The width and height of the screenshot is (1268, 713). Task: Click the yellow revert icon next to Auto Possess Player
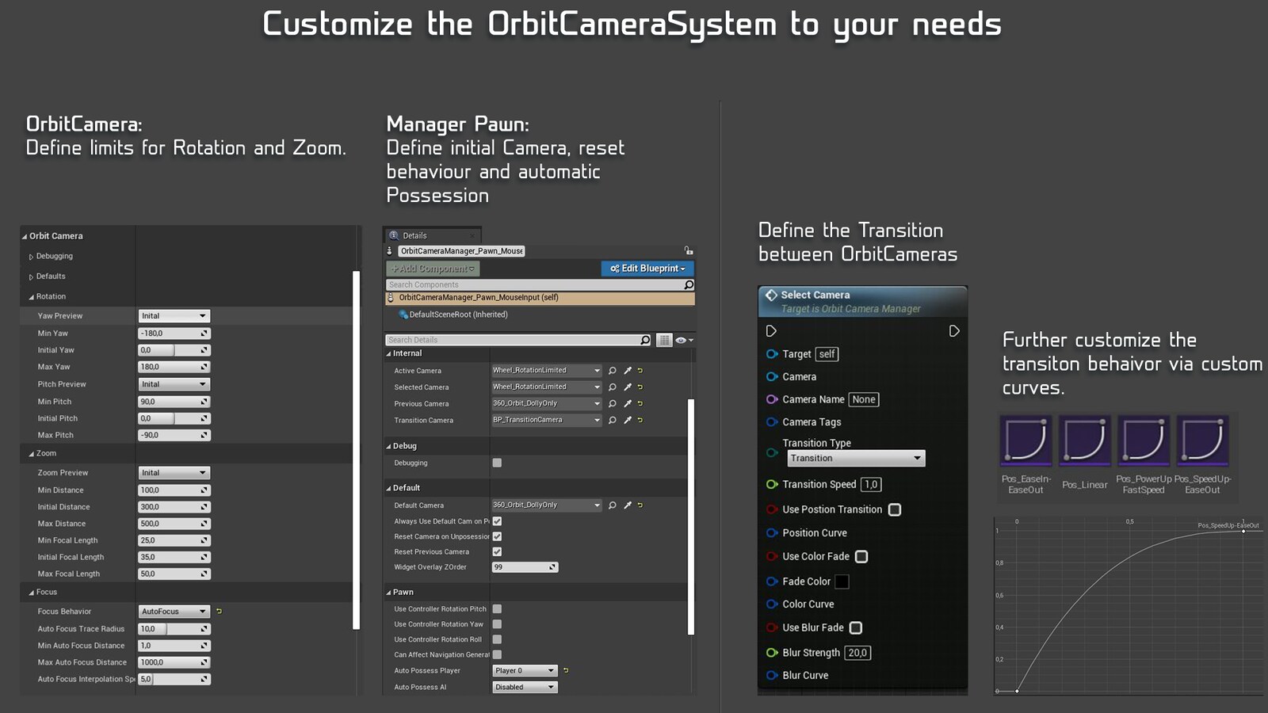click(x=566, y=670)
